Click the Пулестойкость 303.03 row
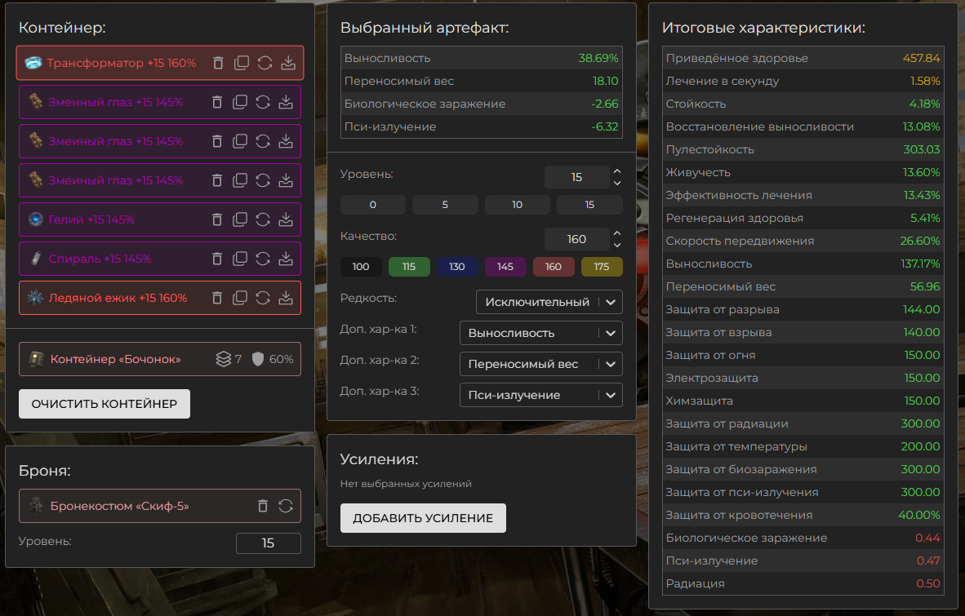Viewport: 965px width, 616px height. [x=803, y=149]
